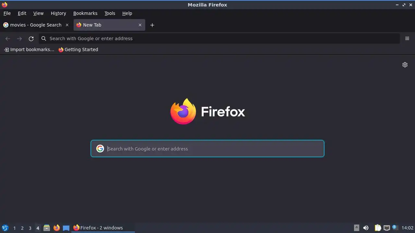The image size is (415, 233).
Task: Open the Edit menu
Action: point(22,13)
